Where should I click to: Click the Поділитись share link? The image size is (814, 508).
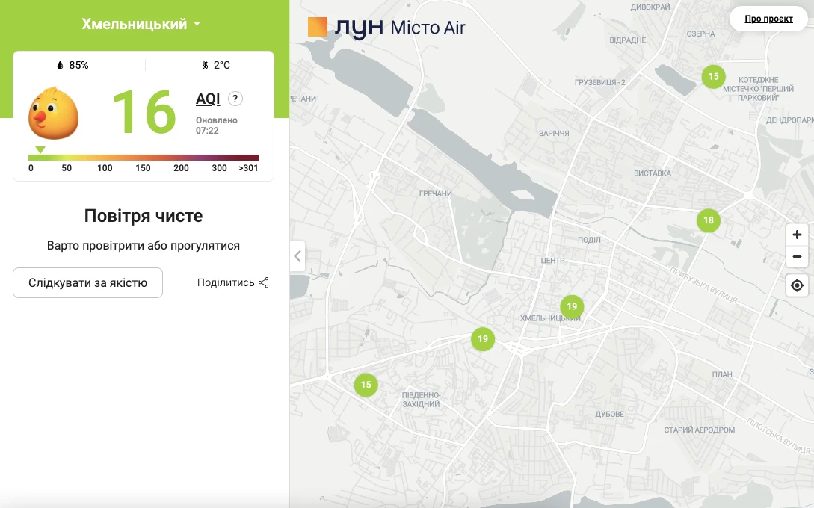coord(232,282)
